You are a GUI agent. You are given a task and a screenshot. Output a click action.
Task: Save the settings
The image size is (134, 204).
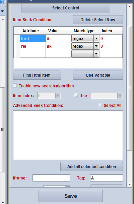[71, 196]
